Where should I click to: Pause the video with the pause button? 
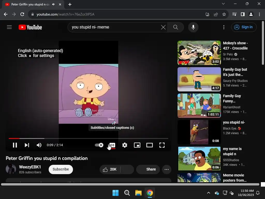point(15,145)
